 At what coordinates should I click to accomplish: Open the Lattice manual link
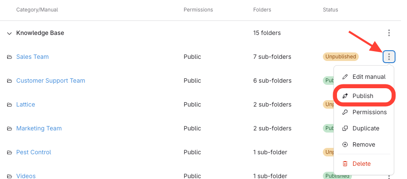[x=26, y=104]
